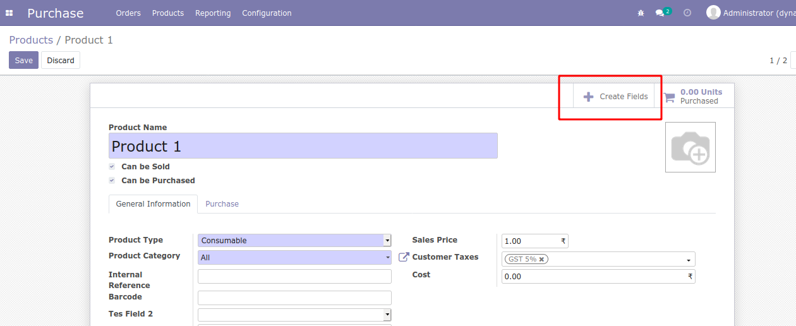Toggle the Can be Sold checkbox
This screenshot has height=326, width=796.
112,167
